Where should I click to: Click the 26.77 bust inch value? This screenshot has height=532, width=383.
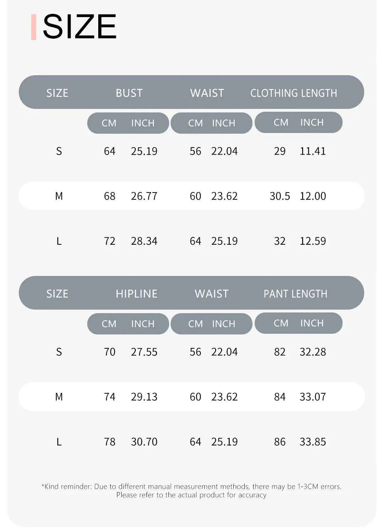[x=144, y=196]
